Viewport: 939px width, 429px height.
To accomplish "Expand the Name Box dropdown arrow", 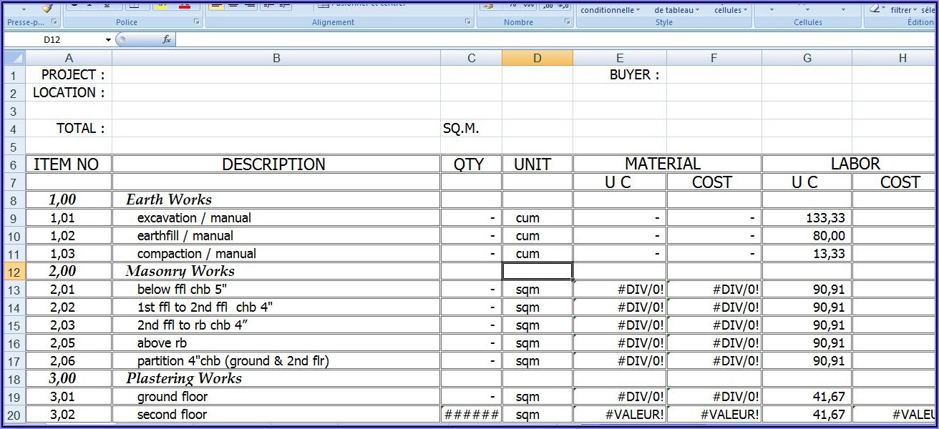I will click(x=109, y=40).
